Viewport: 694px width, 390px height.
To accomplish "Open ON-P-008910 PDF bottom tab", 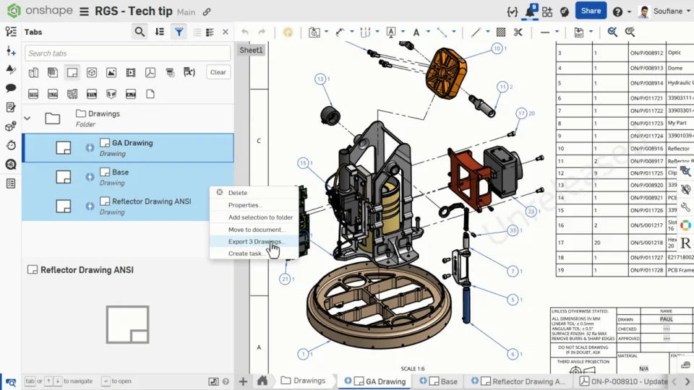I will pyautogui.click(x=623, y=381).
